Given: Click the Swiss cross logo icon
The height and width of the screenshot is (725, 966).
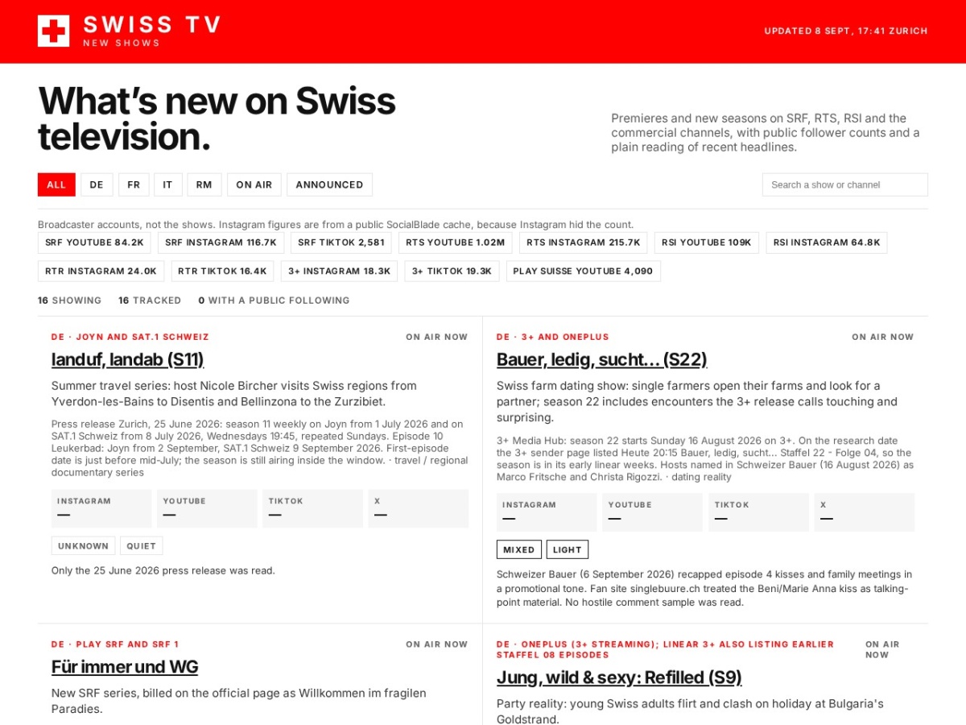Looking at the screenshot, I should tap(53, 31).
